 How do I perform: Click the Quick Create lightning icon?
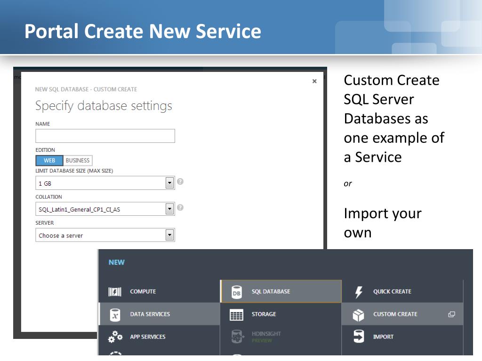pos(358,292)
